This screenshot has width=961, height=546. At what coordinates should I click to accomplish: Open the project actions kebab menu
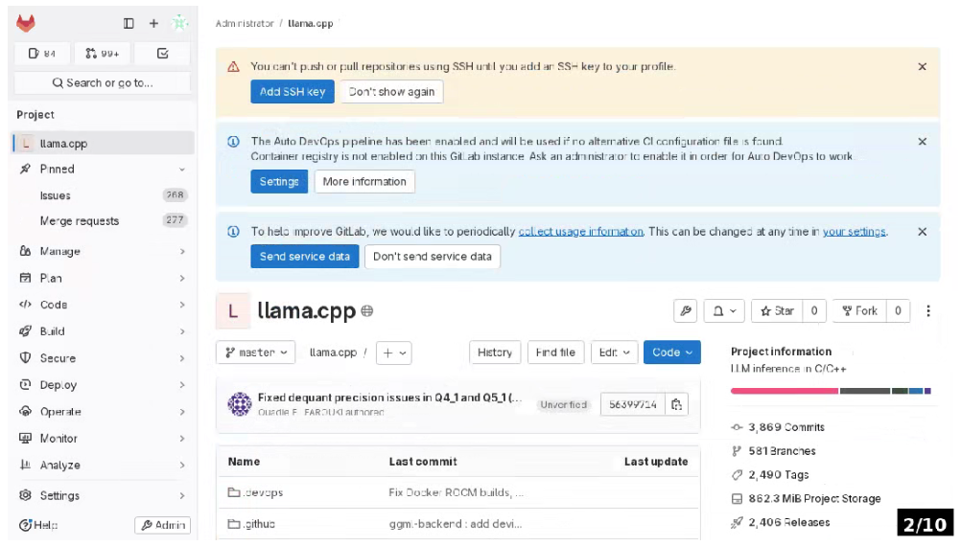[x=927, y=311]
